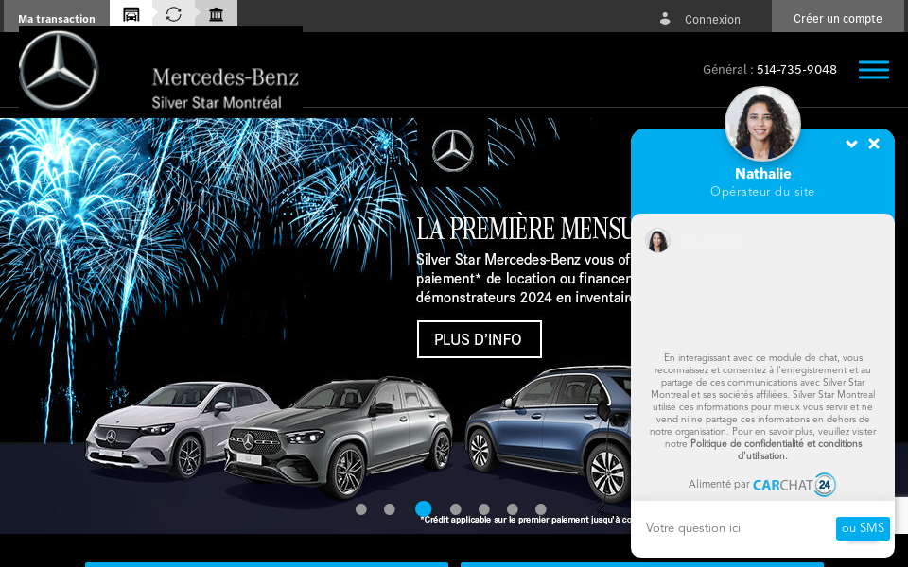Select the CarChat24 logo in the chat widget
The image size is (908, 567).
794,484
